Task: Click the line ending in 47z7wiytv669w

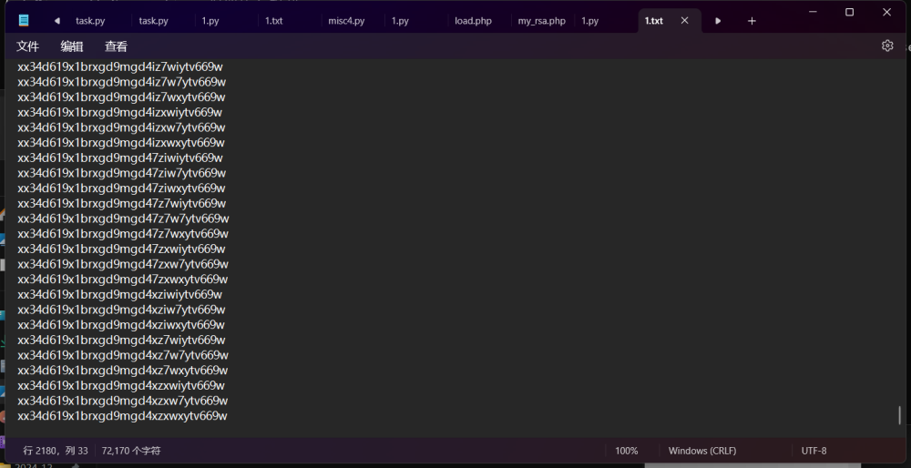Action: coord(121,203)
